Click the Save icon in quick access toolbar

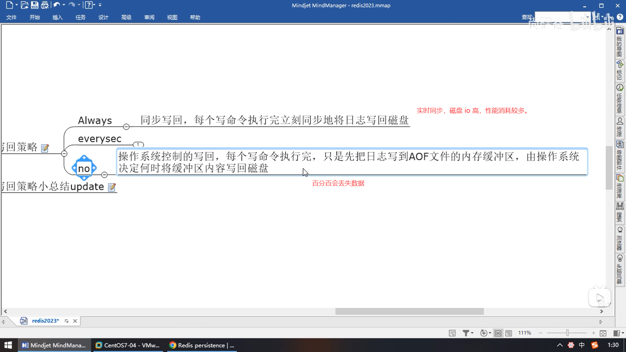point(35,5)
